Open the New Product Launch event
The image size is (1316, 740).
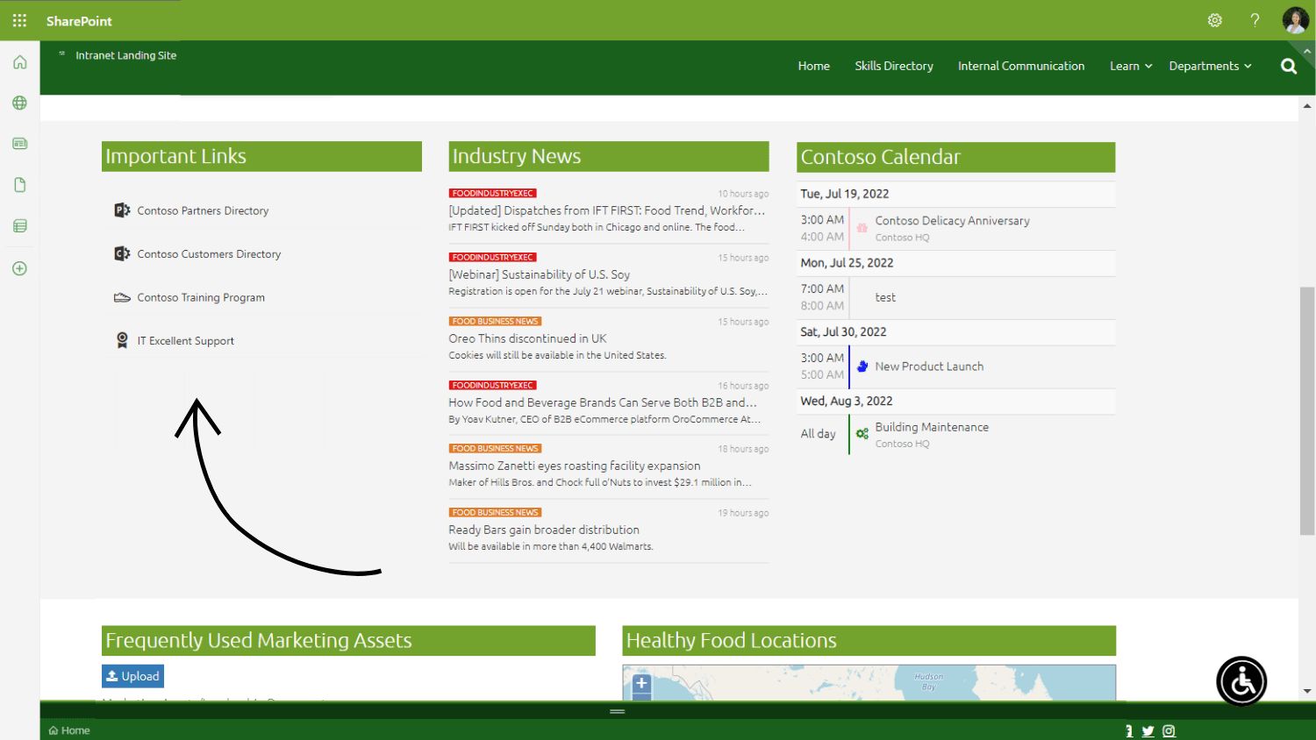(929, 366)
